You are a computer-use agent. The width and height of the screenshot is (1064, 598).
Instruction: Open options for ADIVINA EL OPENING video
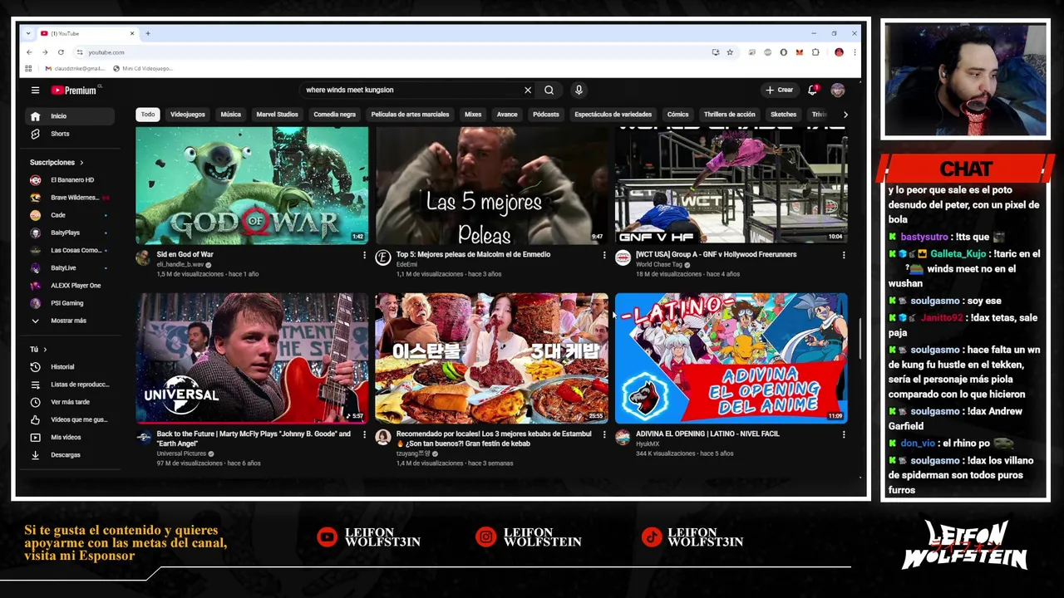tap(844, 434)
